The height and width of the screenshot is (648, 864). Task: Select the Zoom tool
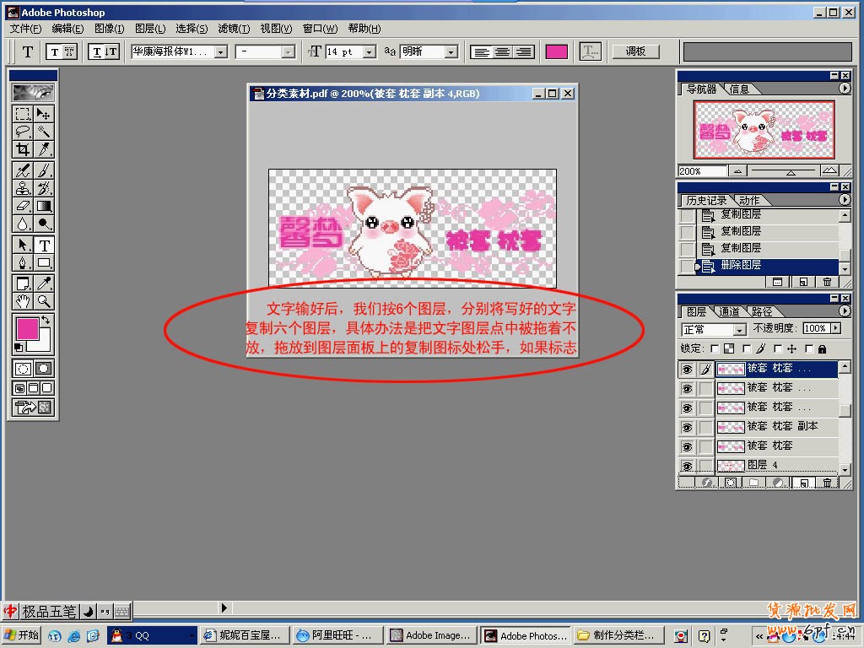pyautogui.click(x=44, y=301)
